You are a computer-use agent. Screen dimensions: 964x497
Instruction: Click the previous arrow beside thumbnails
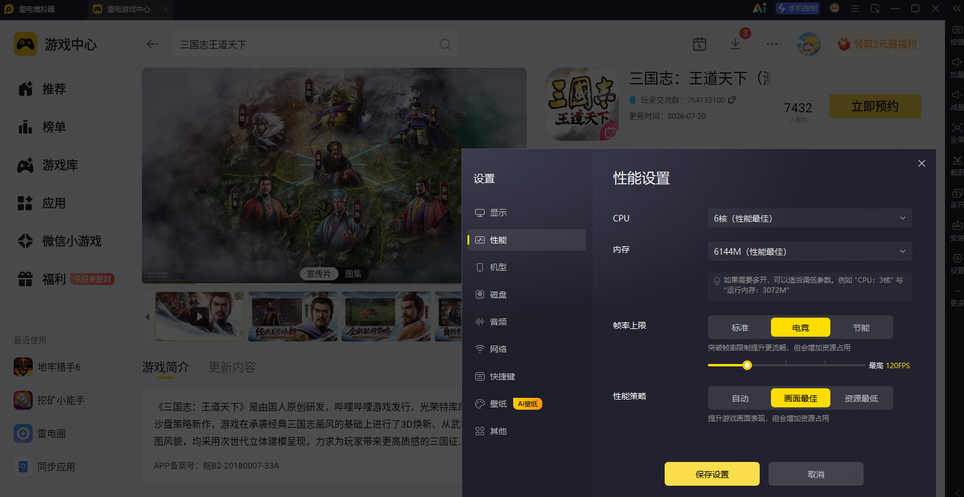pos(147,317)
